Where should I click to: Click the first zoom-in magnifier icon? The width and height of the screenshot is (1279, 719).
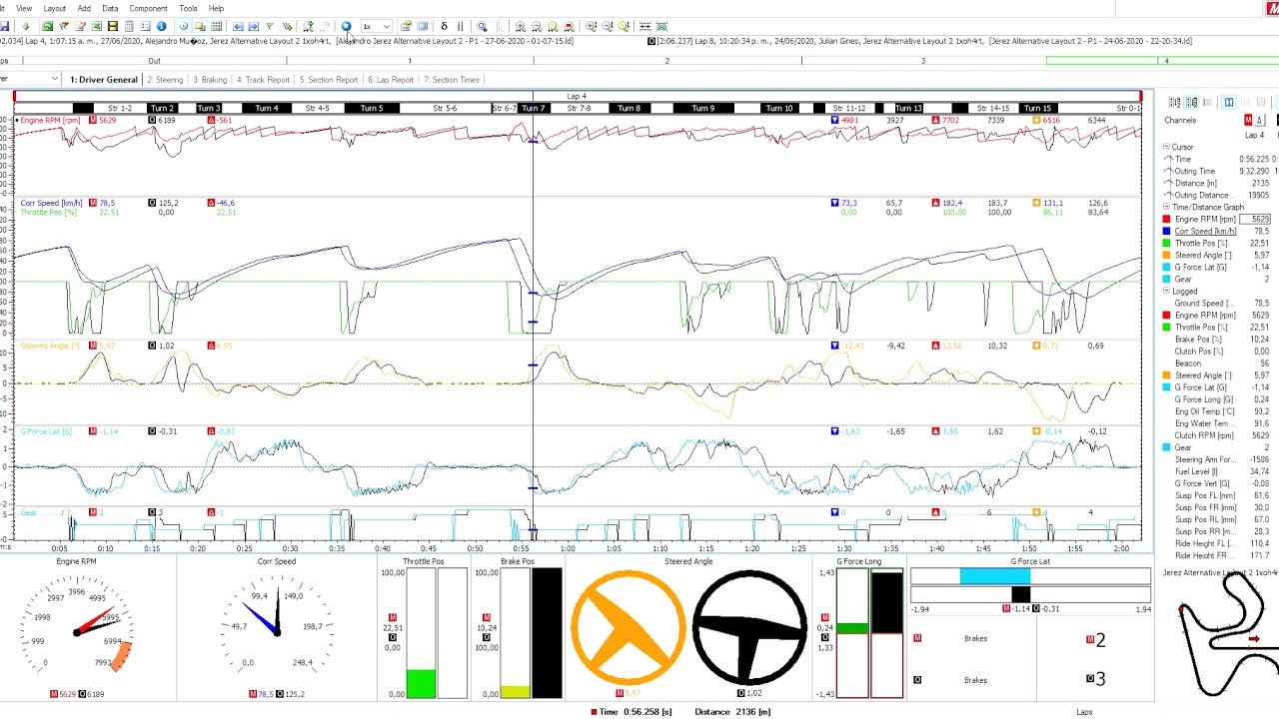coord(520,26)
